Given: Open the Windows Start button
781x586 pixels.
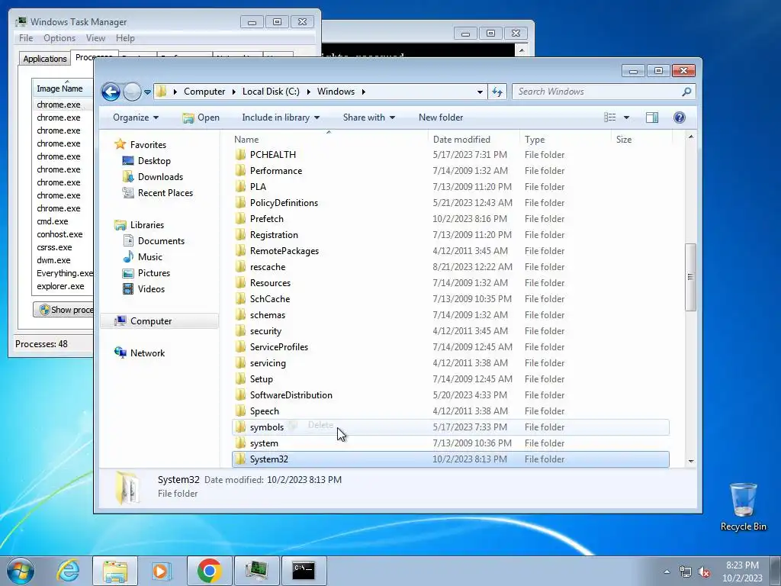Looking at the screenshot, I should 21,571.
